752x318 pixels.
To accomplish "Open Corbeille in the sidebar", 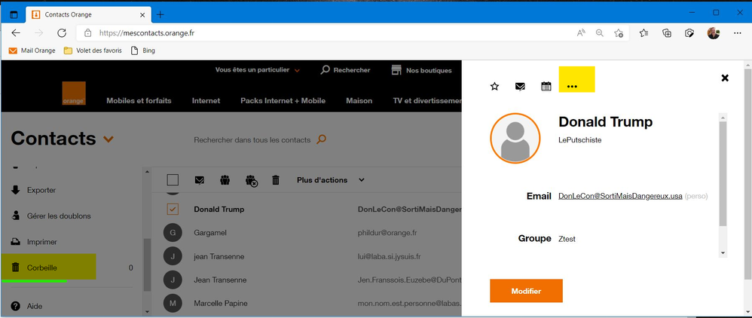I will pos(42,268).
